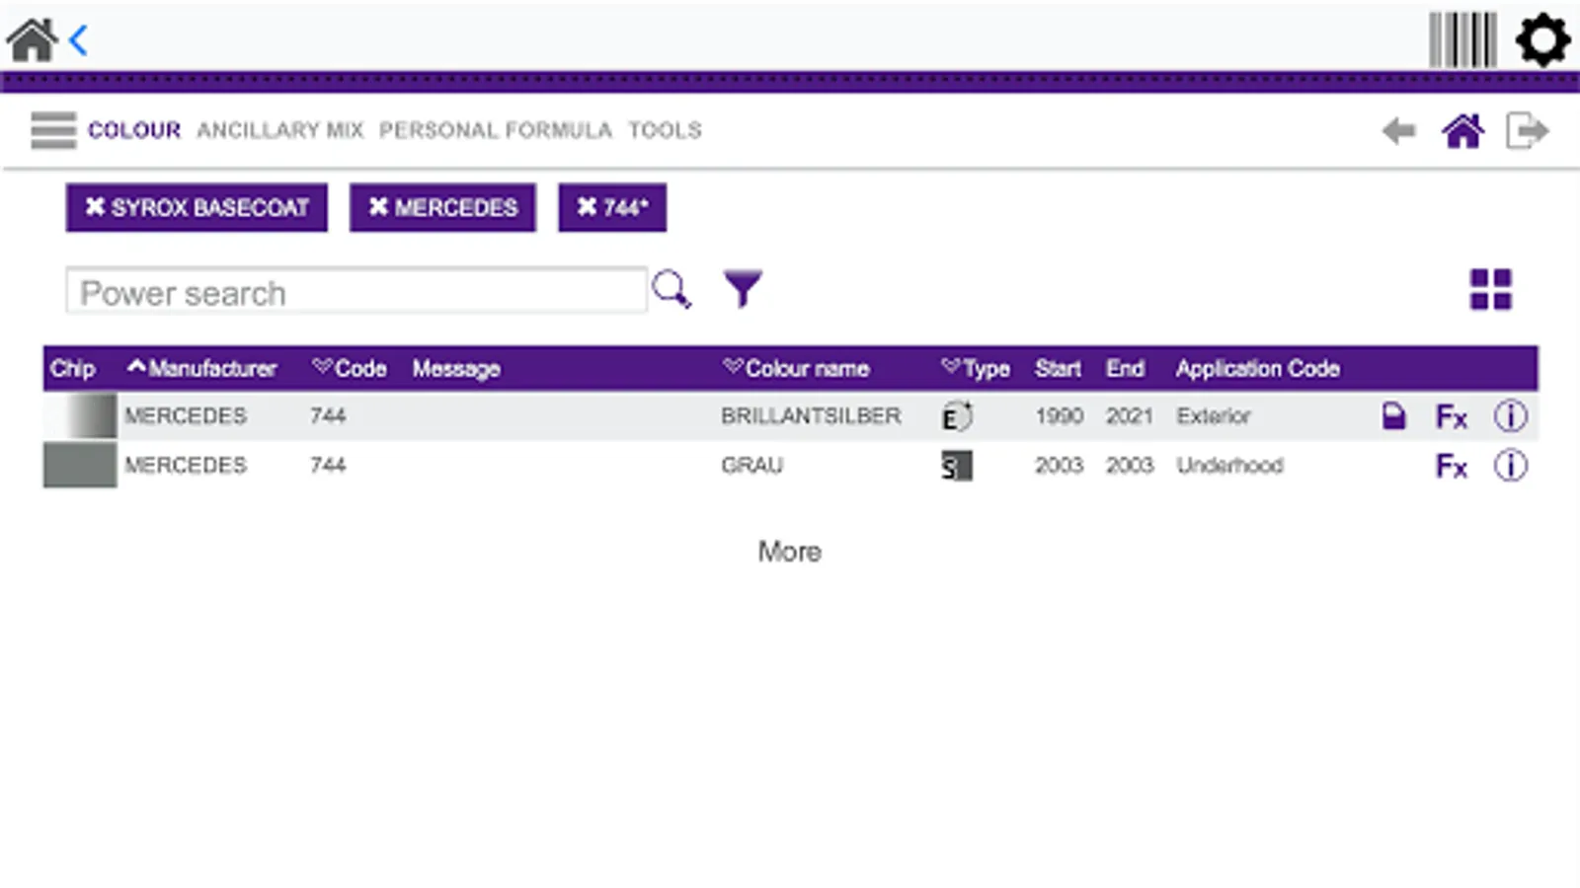
Task: Show info for GRAU row
Action: 1510,466
